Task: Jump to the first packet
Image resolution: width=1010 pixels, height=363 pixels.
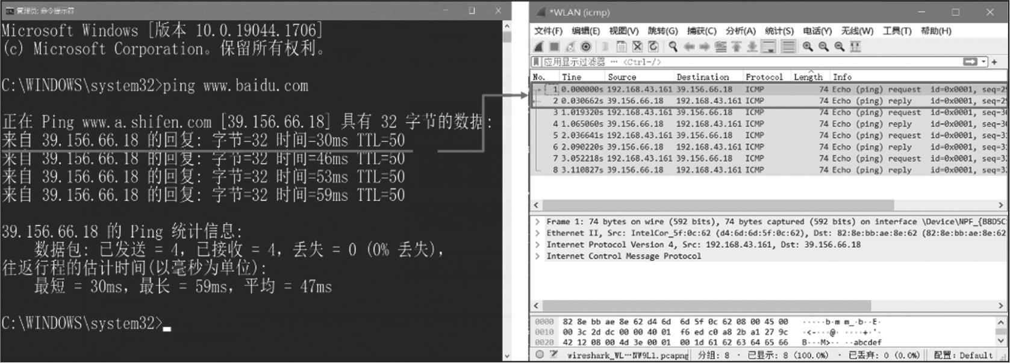Action: coord(736,46)
